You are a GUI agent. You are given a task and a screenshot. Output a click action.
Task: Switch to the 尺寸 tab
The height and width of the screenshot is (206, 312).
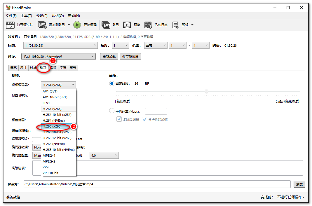pos(23,68)
